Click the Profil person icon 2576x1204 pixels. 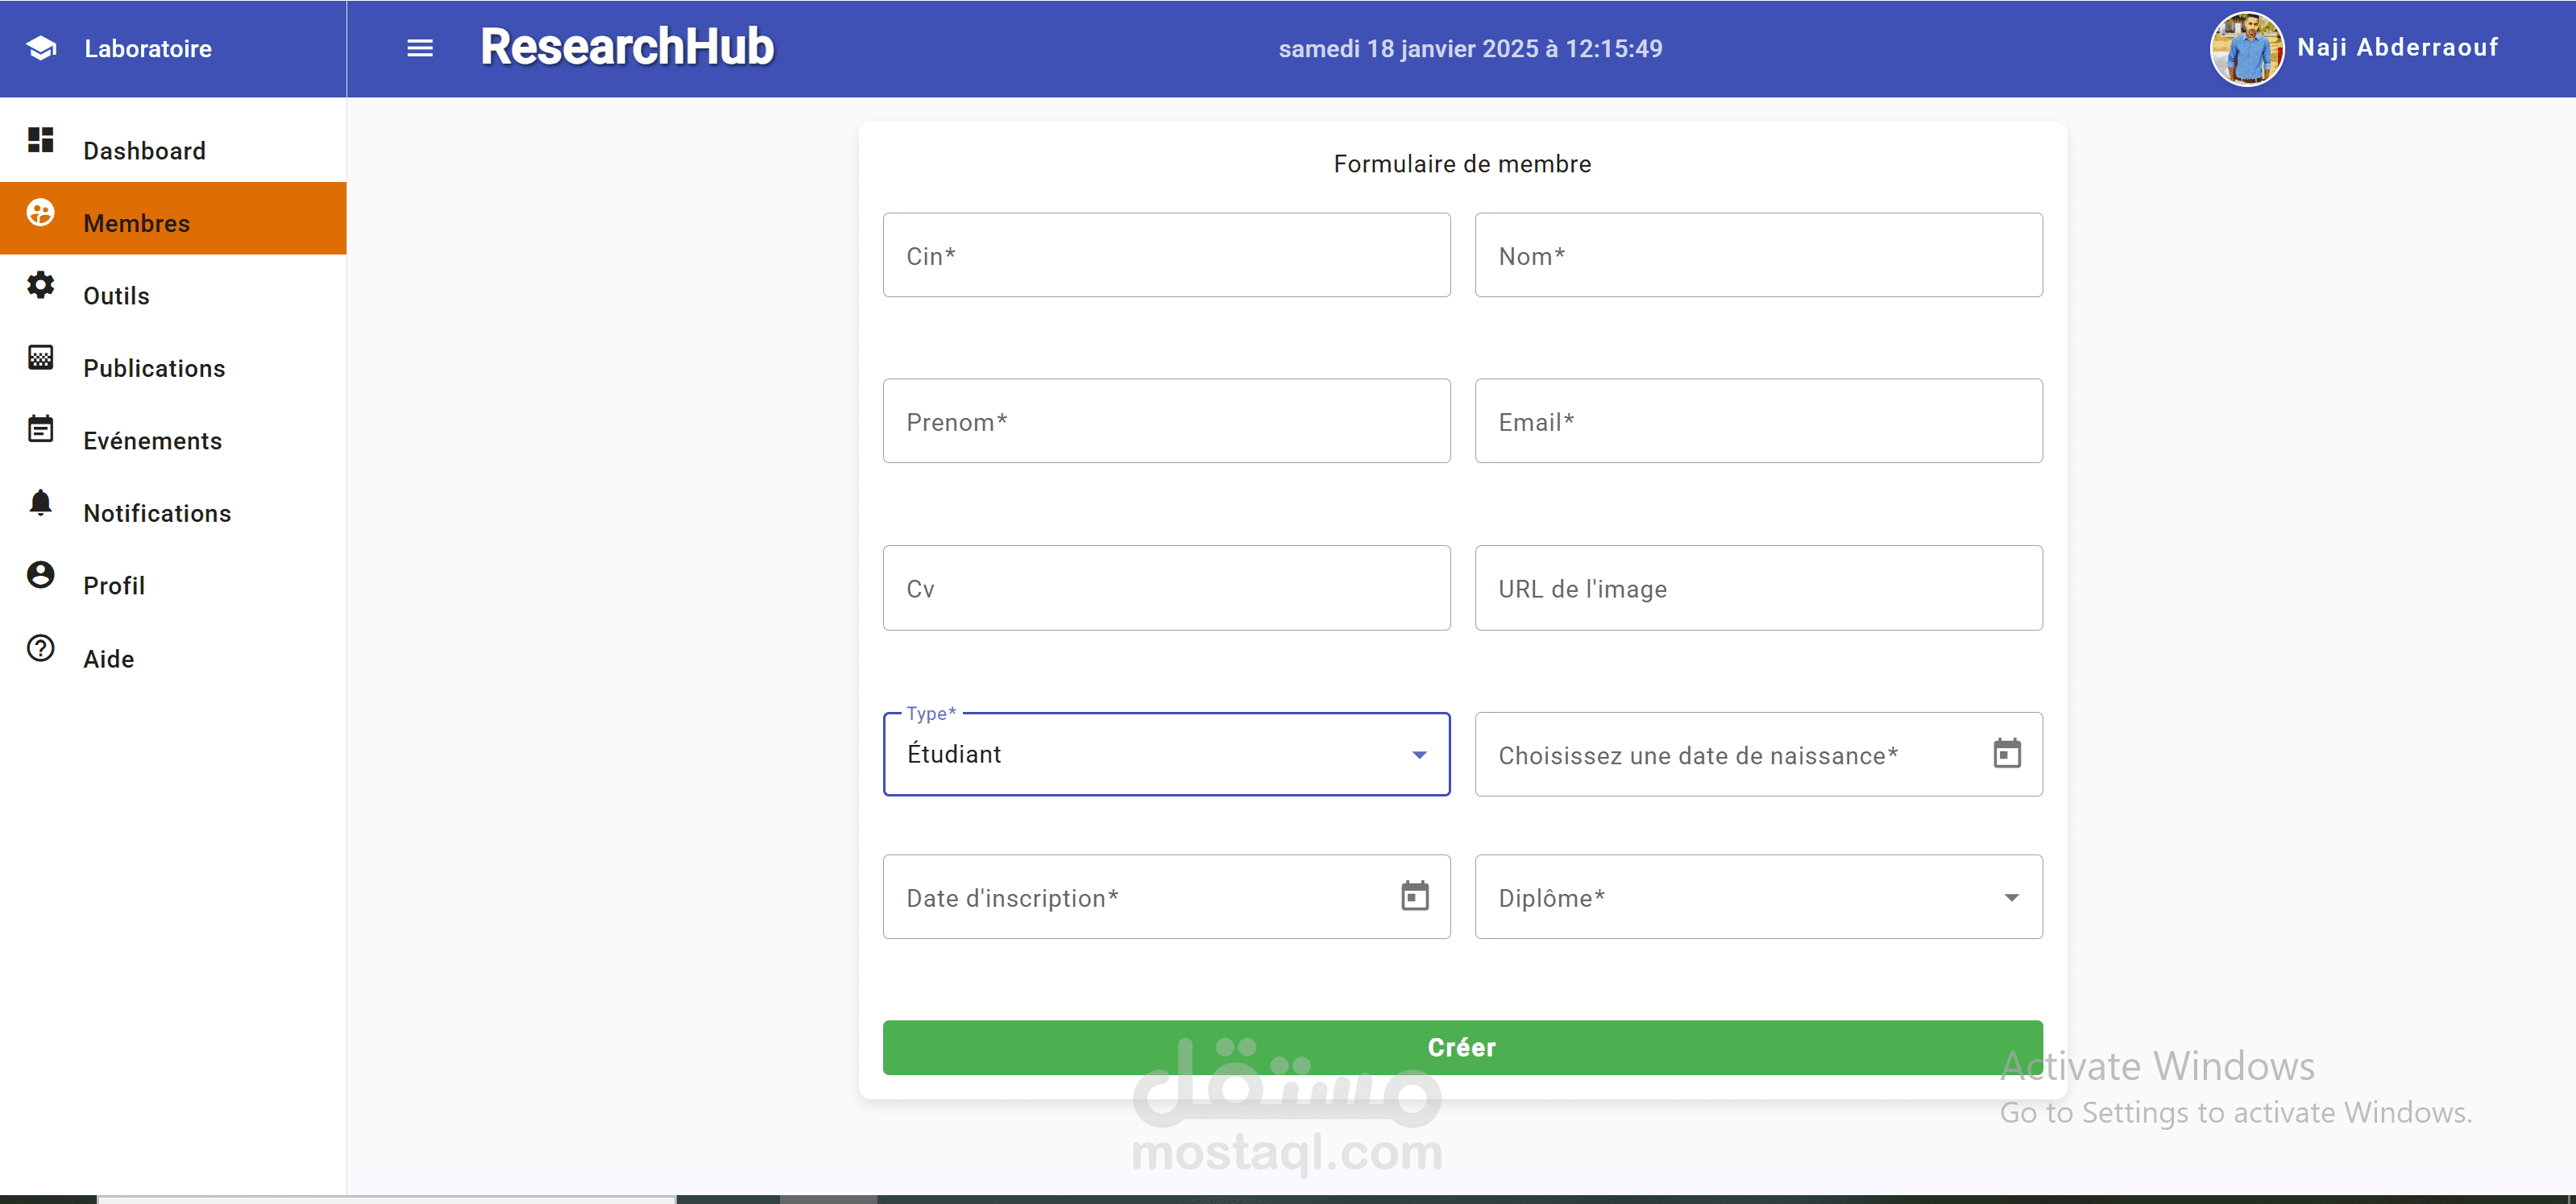[40, 574]
